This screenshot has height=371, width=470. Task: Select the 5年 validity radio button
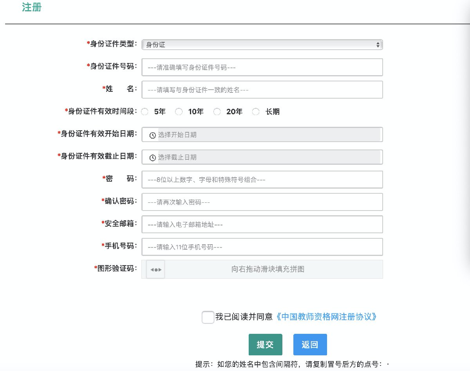pyautogui.click(x=145, y=112)
